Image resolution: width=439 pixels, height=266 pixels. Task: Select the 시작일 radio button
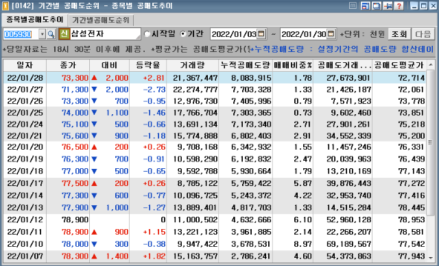[x=147, y=34]
